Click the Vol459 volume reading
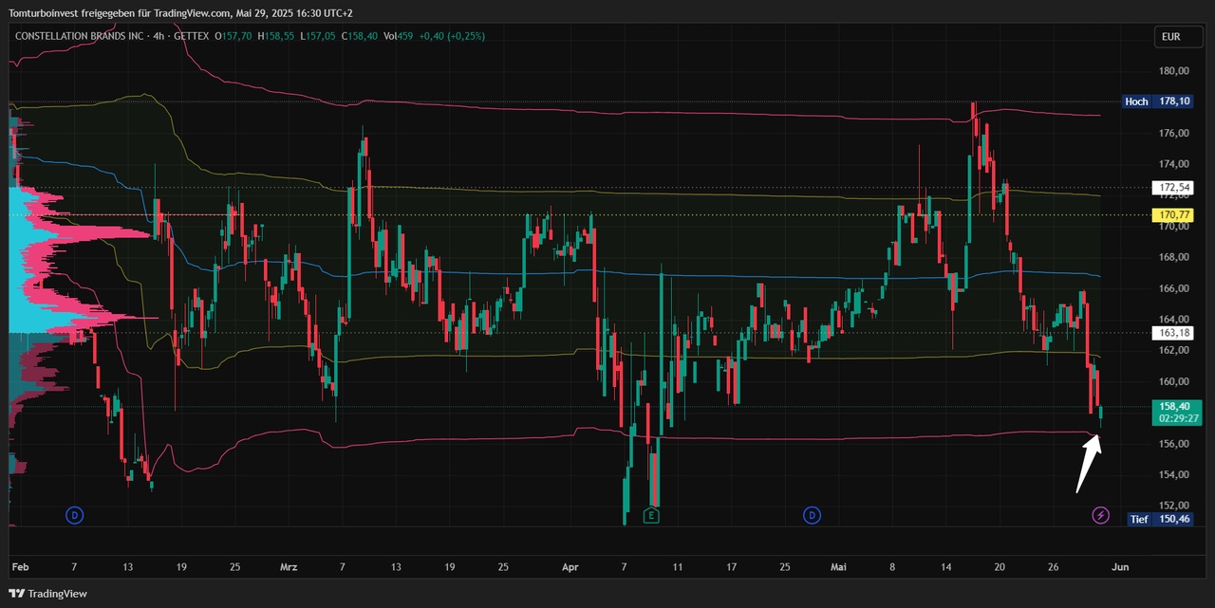This screenshot has height=608, width=1215. coord(398,36)
